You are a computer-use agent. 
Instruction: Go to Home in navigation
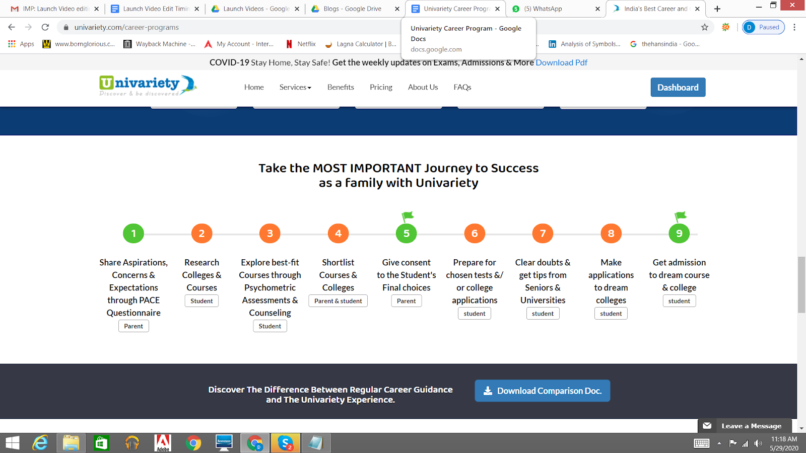point(254,87)
